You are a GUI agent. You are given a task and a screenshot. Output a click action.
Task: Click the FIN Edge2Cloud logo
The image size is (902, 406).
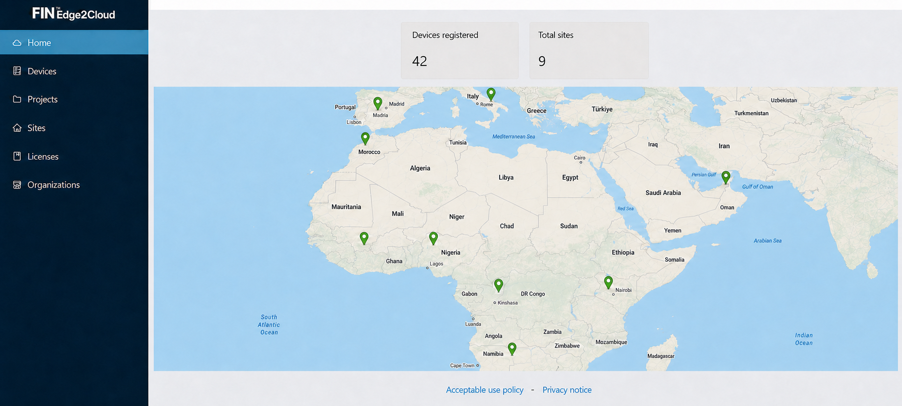[74, 14]
